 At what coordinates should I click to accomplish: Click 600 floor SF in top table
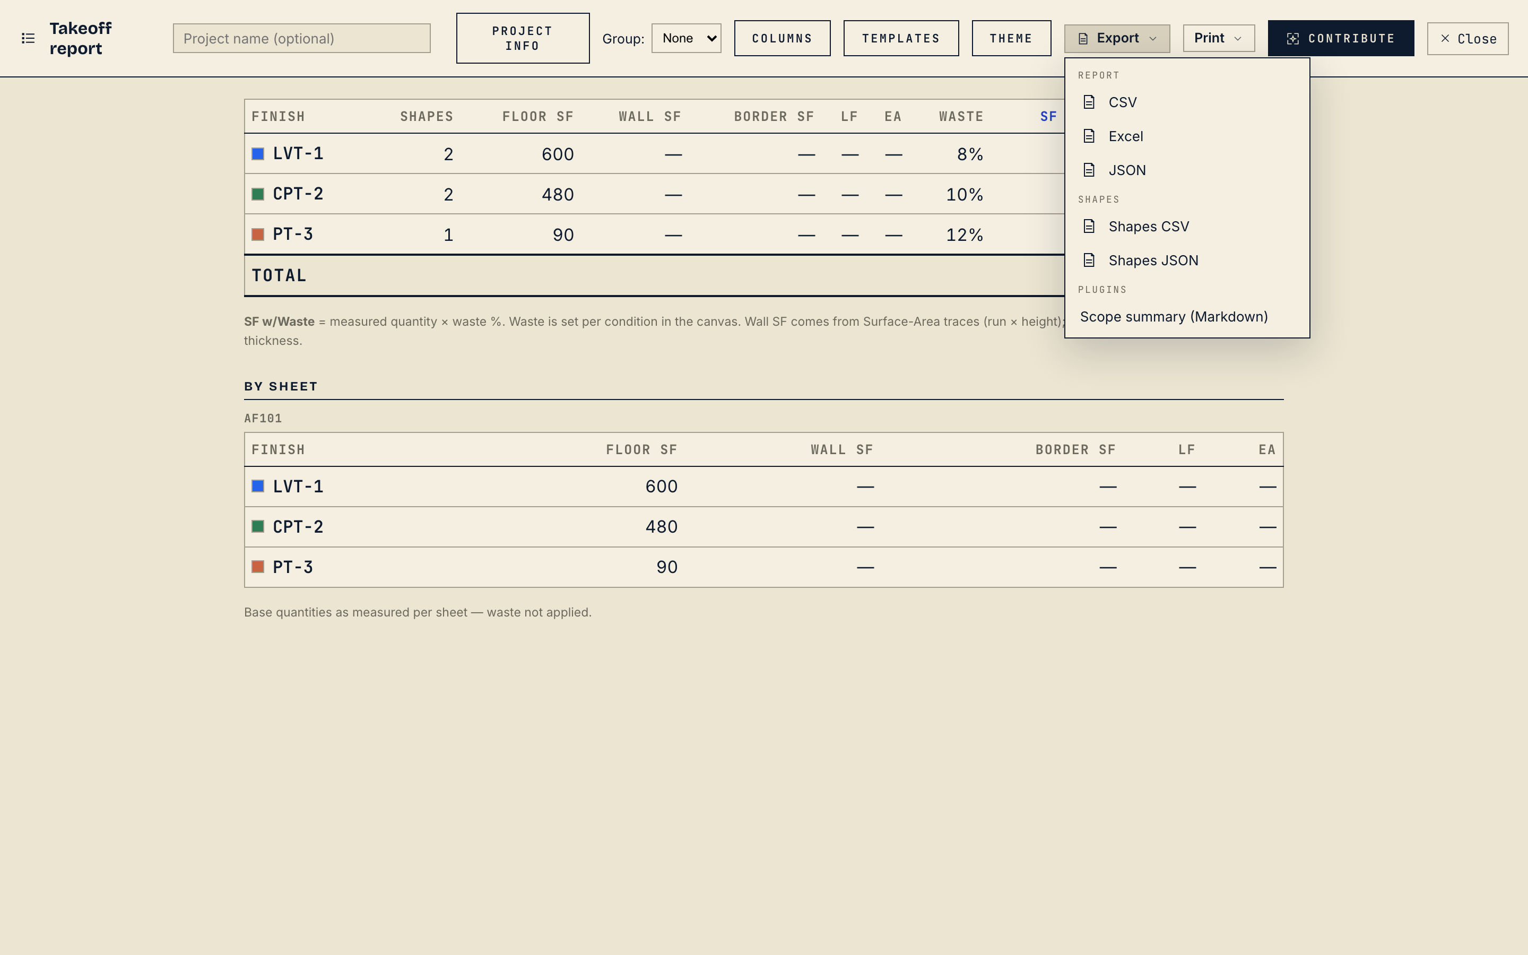[x=558, y=155]
